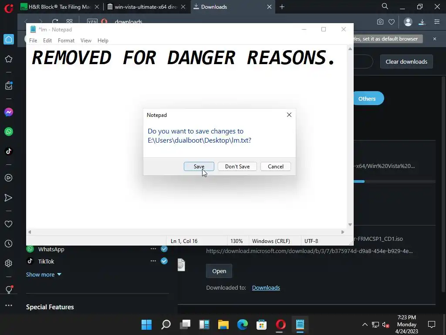446x335 pixels.
Task: Reload the page in Opera
Action: tap(55, 21)
